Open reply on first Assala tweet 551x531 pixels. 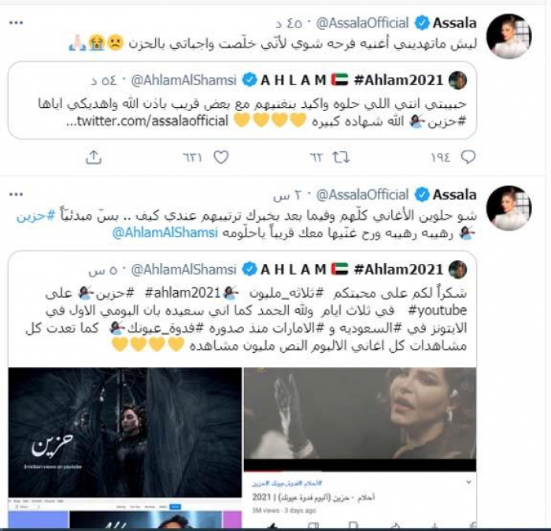[468, 157]
